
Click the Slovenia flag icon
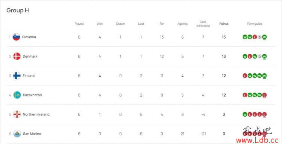click(x=17, y=37)
